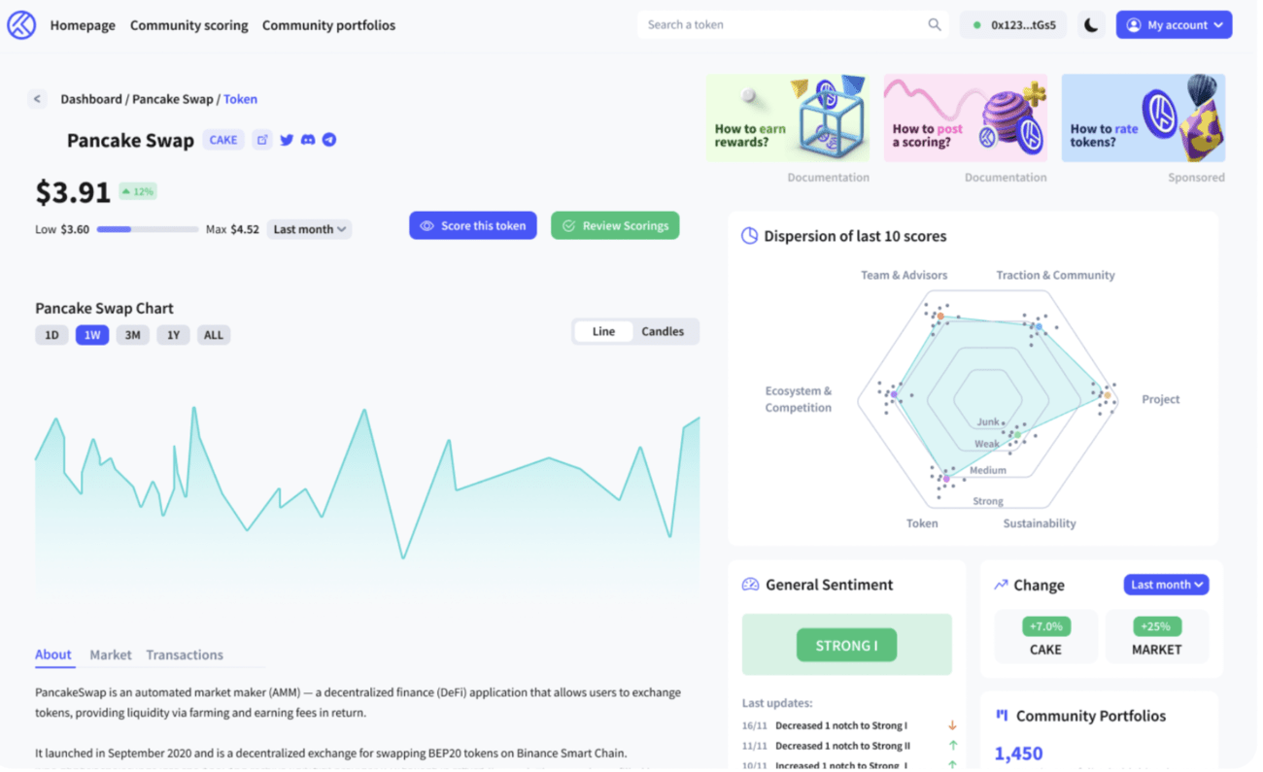Click the STRONG I sentiment badge
The width and height of the screenshot is (1263, 772).
point(846,645)
